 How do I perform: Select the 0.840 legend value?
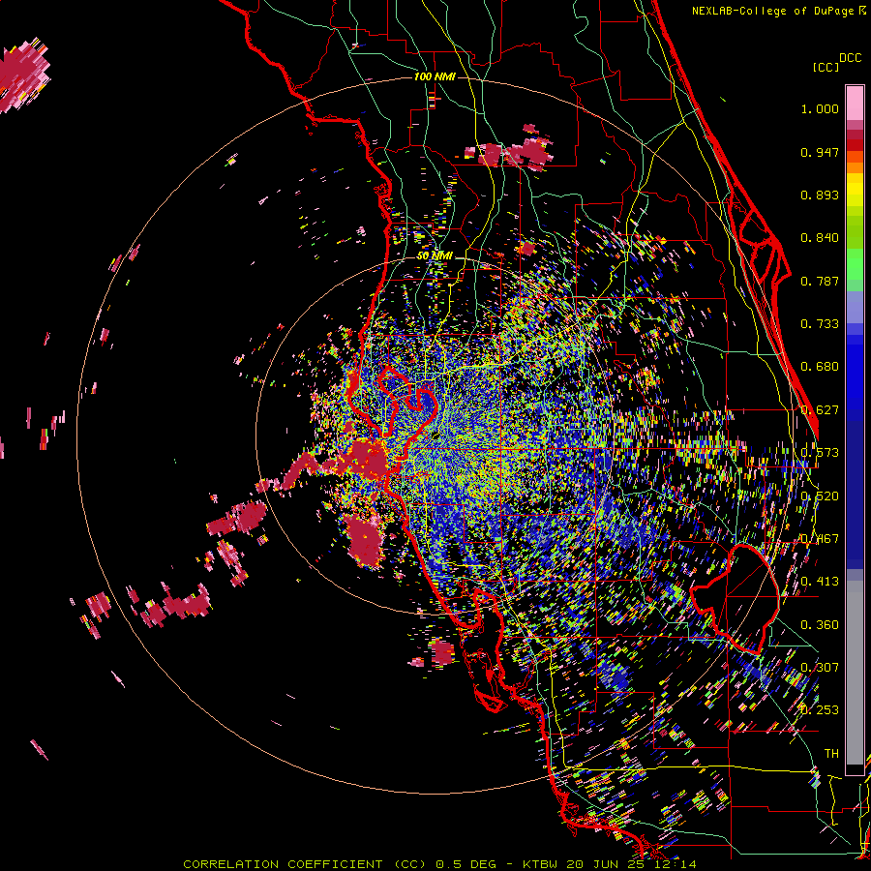click(820, 238)
